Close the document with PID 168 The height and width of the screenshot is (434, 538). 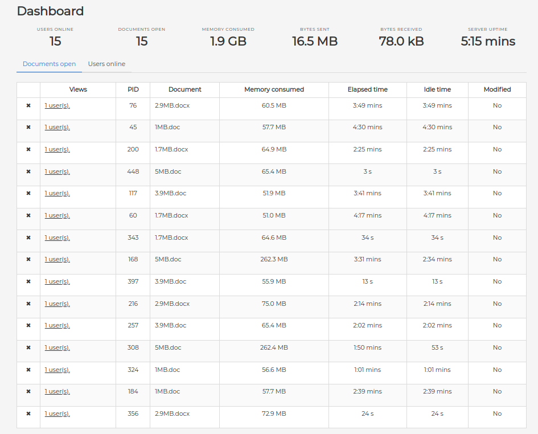[x=28, y=260]
